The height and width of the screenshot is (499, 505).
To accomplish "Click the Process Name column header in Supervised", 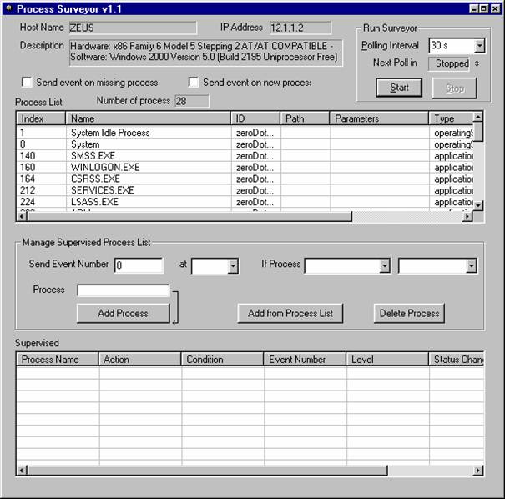I will [58, 360].
